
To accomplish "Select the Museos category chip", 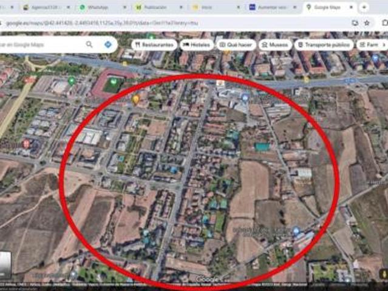I will (x=275, y=45).
